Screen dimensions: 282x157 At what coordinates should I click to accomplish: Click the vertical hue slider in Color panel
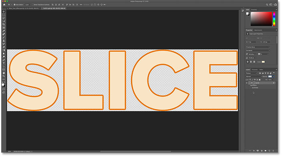[x=274, y=19]
